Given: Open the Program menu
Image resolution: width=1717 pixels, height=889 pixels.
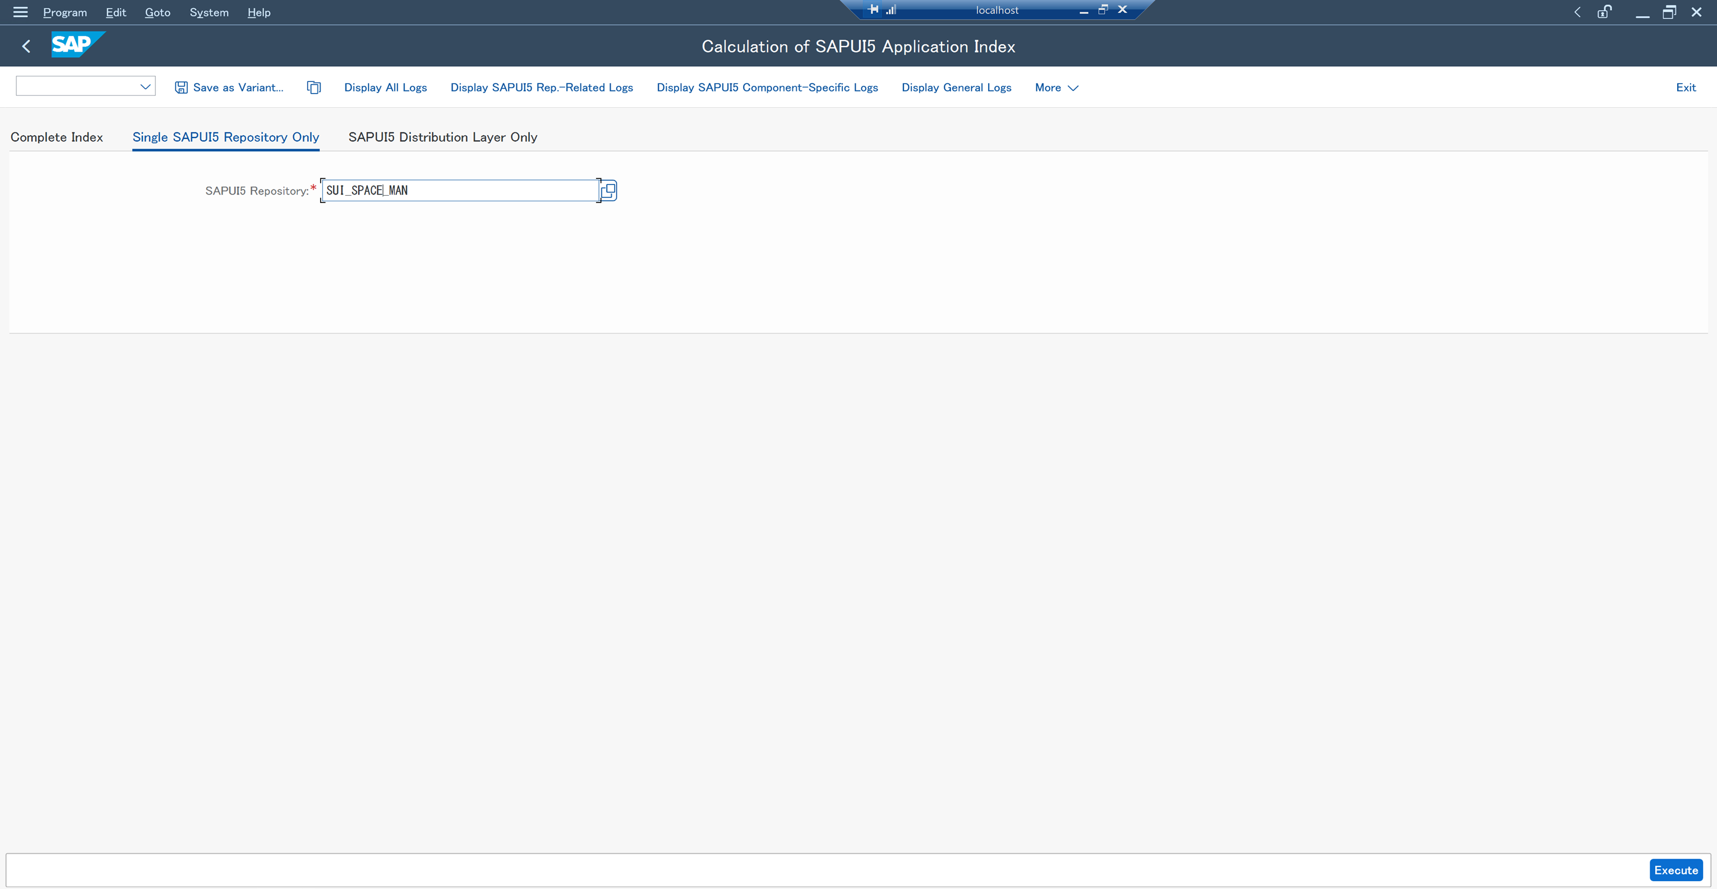Looking at the screenshot, I should 64,12.
